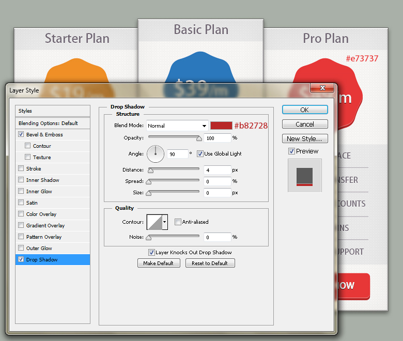This screenshot has width=403, height=341.
Task: Click the Noise value field
Action: [x=218, y=237]
